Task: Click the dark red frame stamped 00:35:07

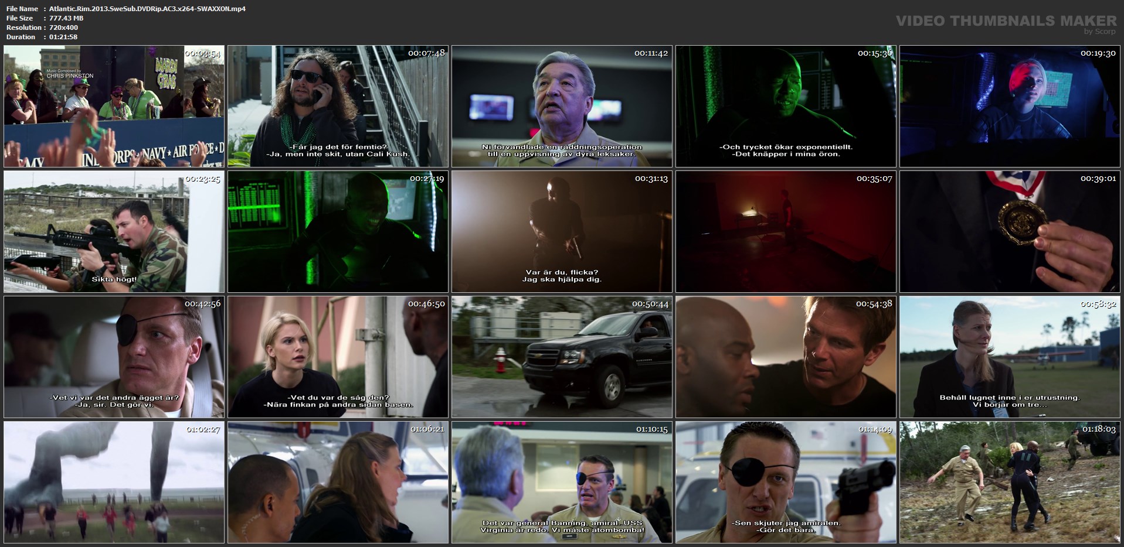Action: (786, 231)
